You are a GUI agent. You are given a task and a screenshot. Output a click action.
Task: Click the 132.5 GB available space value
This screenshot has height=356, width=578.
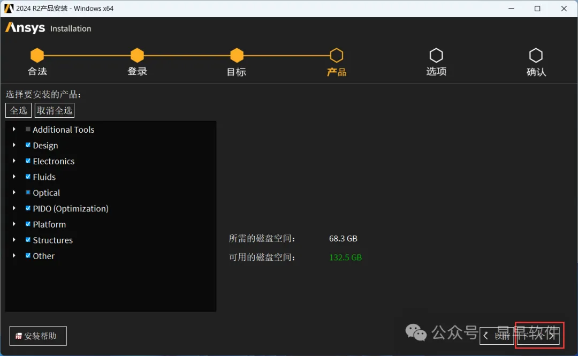(345, 257)
